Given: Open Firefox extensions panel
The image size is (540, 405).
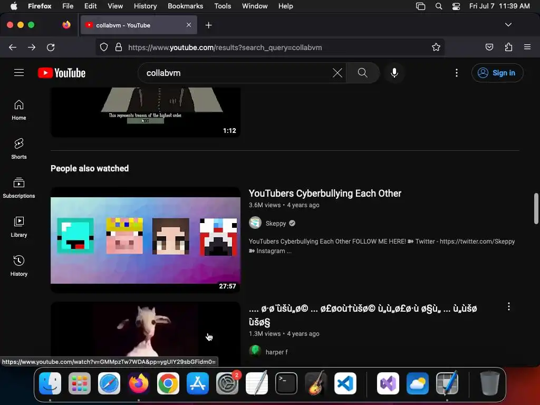Looking at the screenshot, I should tap(508, 47).
